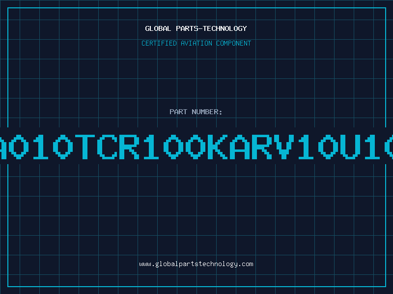Click the PART NUMBER: label
This screenshot has height=294, width=393.
point(196,112)
